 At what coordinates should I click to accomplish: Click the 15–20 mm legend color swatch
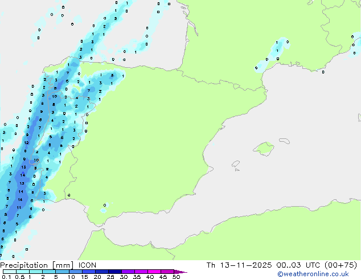(x=88, y=272)
